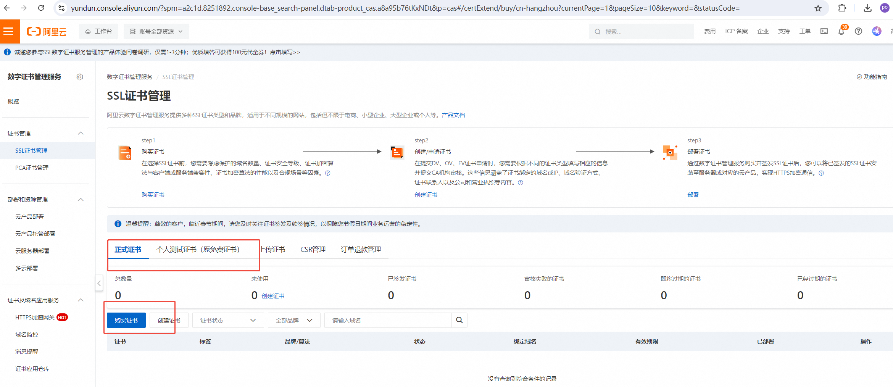This screenshot has height=387, width=893.
Task: Open notifications bell with 39 badge
Action: tap(841, 31)
